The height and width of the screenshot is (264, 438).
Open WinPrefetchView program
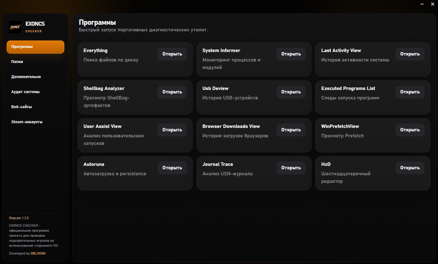point(410,130)
